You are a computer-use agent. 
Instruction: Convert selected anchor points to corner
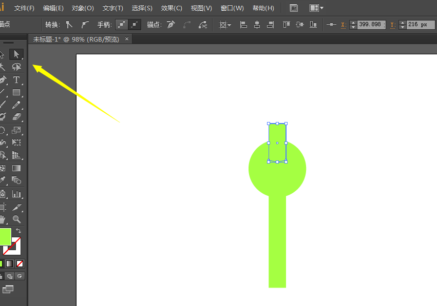(69, 25)
